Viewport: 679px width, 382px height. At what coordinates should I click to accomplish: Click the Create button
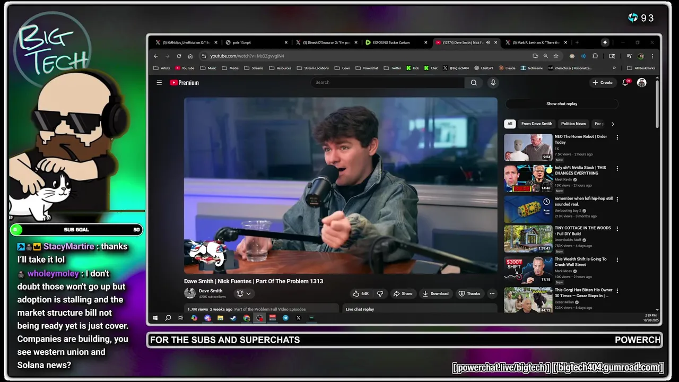click(x=603, y=82)
